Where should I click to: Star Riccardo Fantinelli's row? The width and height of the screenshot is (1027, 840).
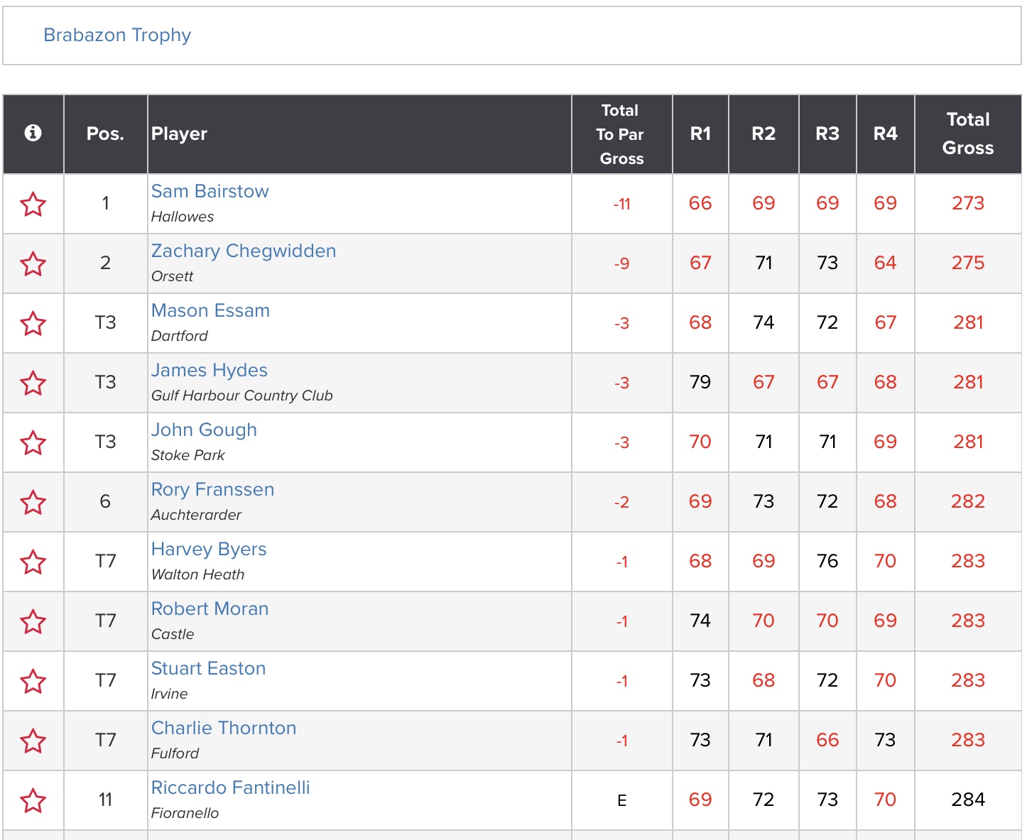pyautogui.click(x=33, y=801)
